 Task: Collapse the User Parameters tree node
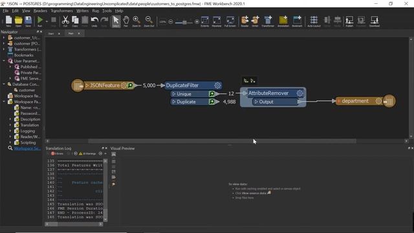(x=4, y=61)
